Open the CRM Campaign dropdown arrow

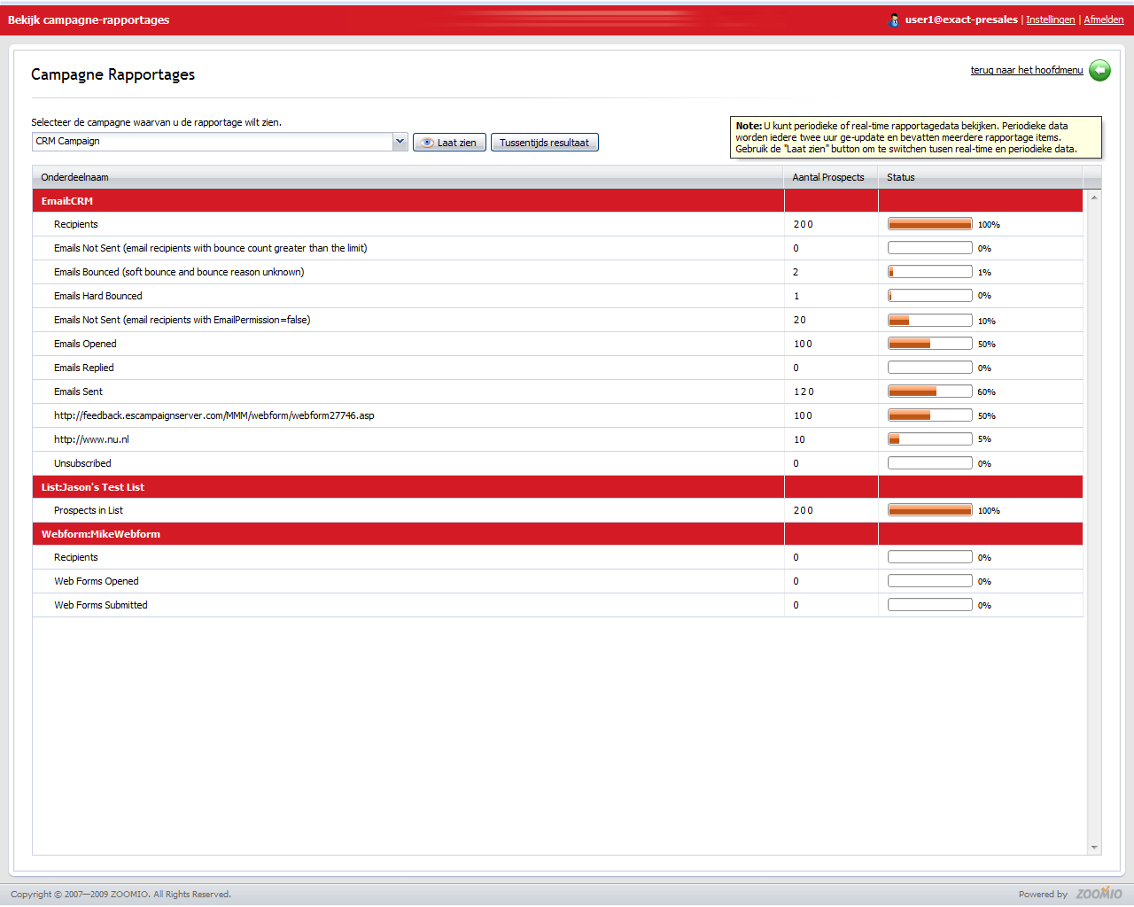click(400, 142)
